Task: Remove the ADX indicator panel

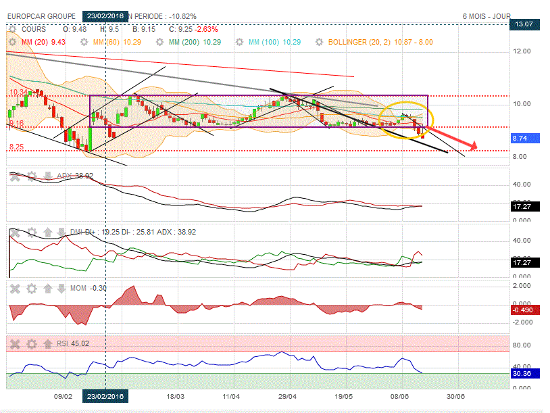Action: [x=15, y=176]
